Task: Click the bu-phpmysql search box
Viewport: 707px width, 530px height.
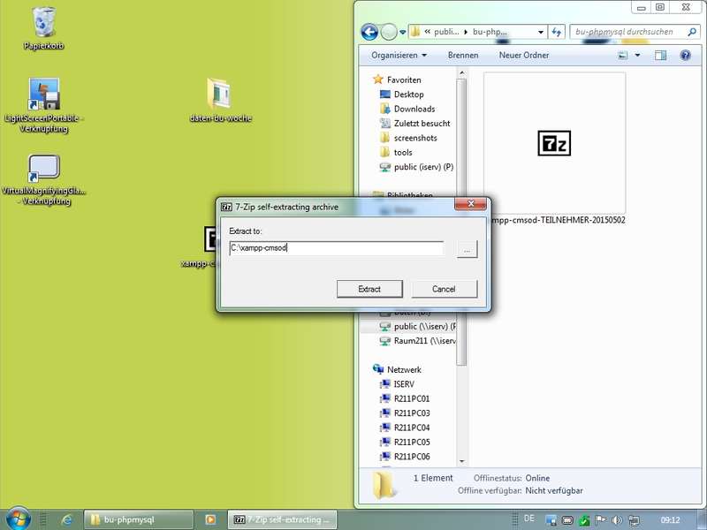Action: tap(628, 32)
